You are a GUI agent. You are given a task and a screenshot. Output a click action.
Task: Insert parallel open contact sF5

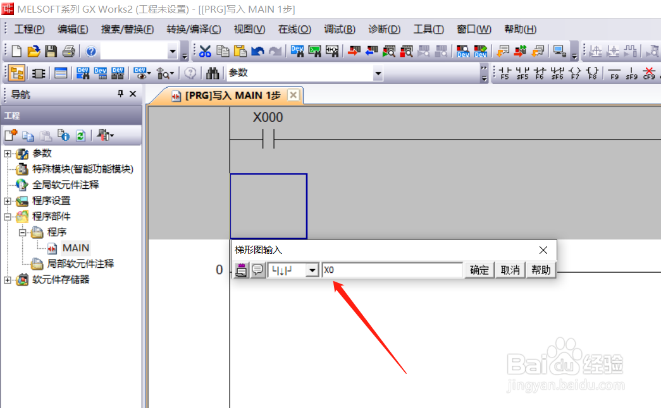(522, 73)
